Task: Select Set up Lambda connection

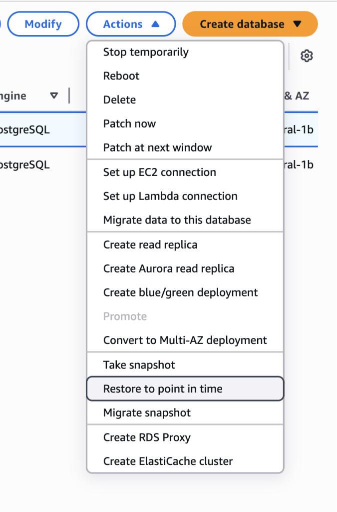Action: pos(185,196)
